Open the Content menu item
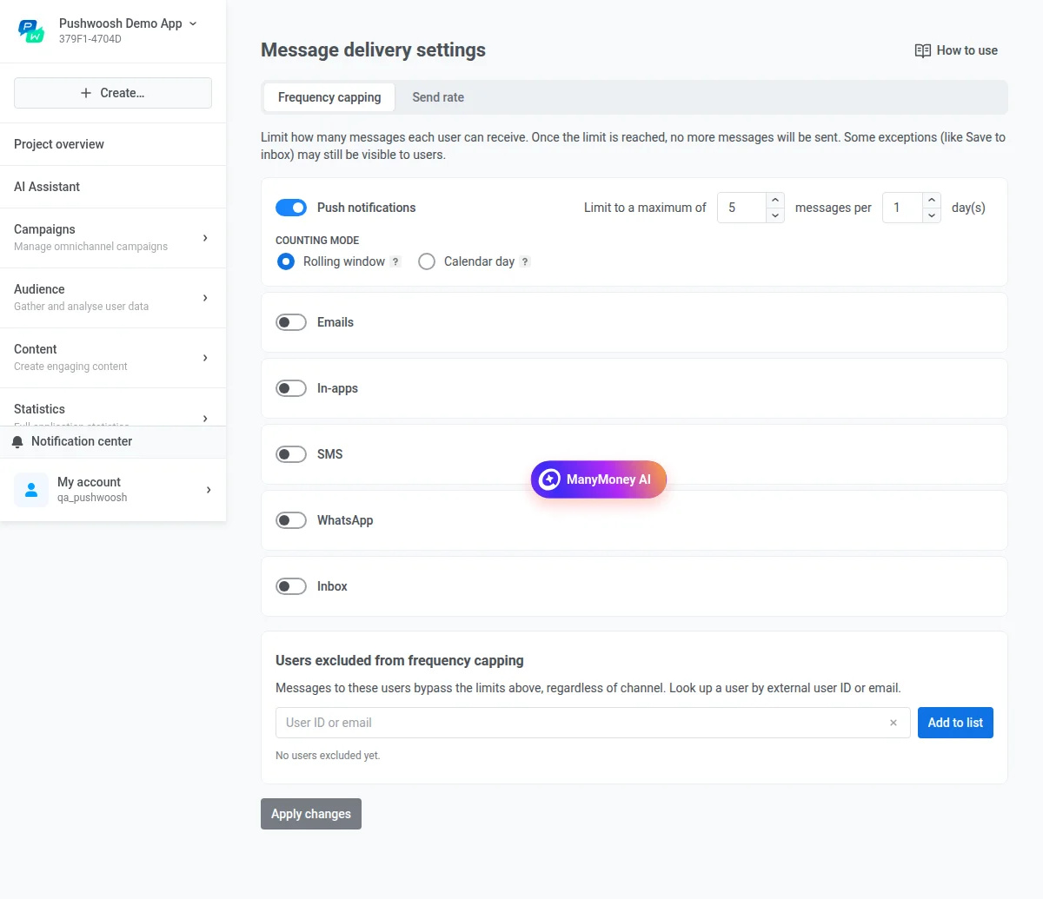This screenshot has height=899, width=1043. (113, 357)
